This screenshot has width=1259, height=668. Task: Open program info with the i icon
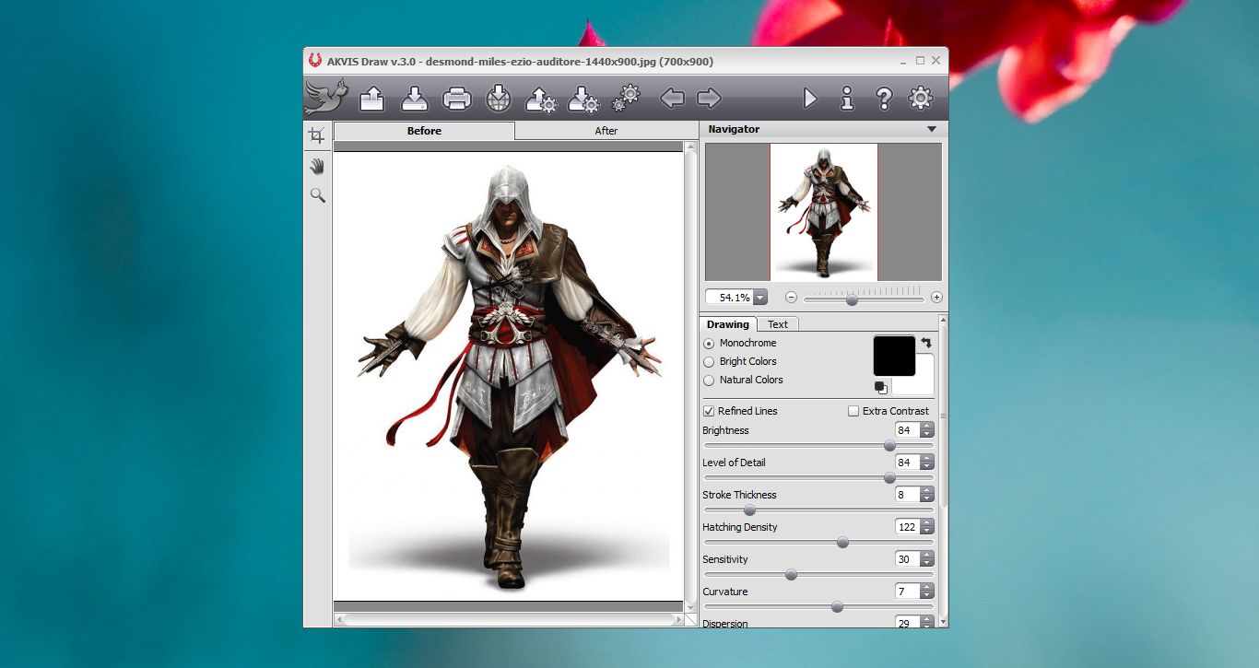point(847,98)
